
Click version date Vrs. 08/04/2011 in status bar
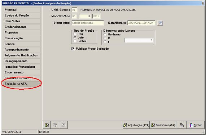(x=12, y=132)
